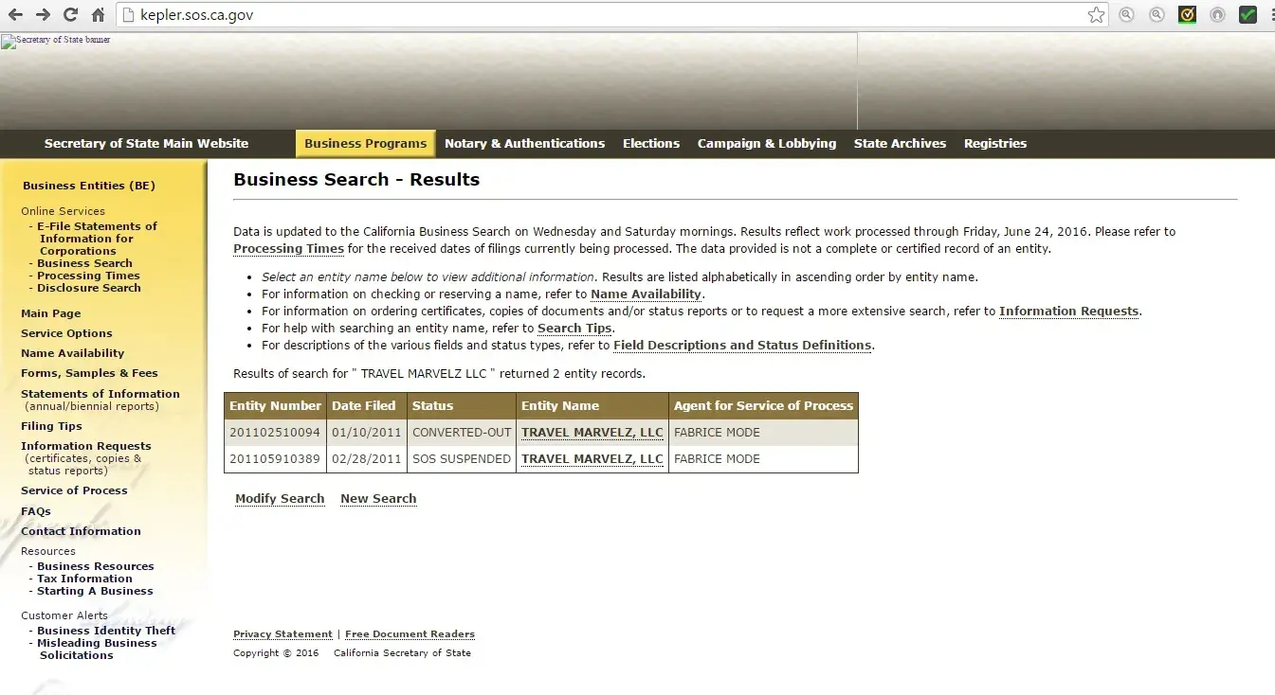This screenshot has height=695, width=1275.
Task: Go to Main Page in the sidebar
Action: pos(51,313)
